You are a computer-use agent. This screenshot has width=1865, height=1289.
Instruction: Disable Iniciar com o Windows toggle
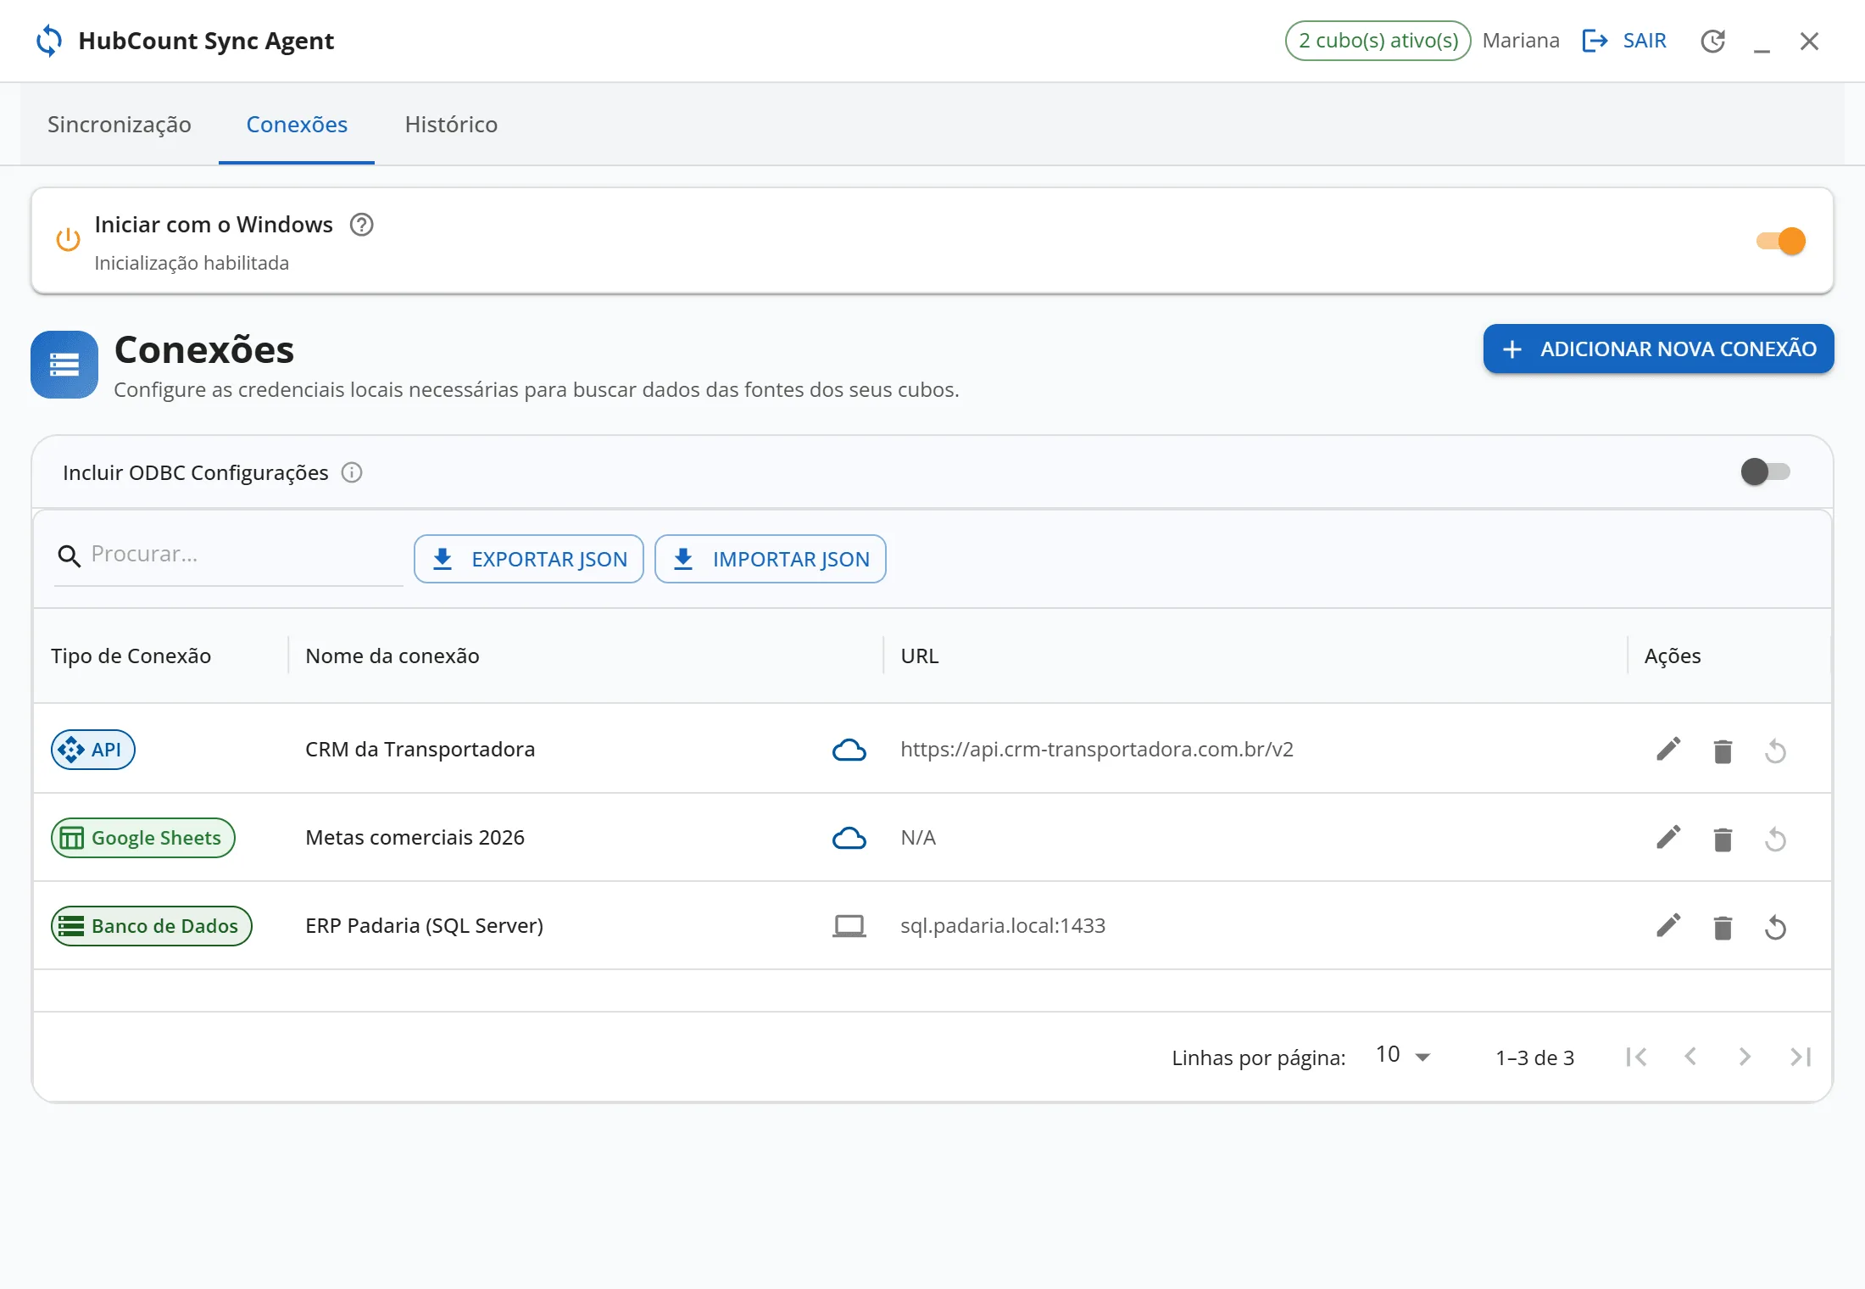[1781, 241]
